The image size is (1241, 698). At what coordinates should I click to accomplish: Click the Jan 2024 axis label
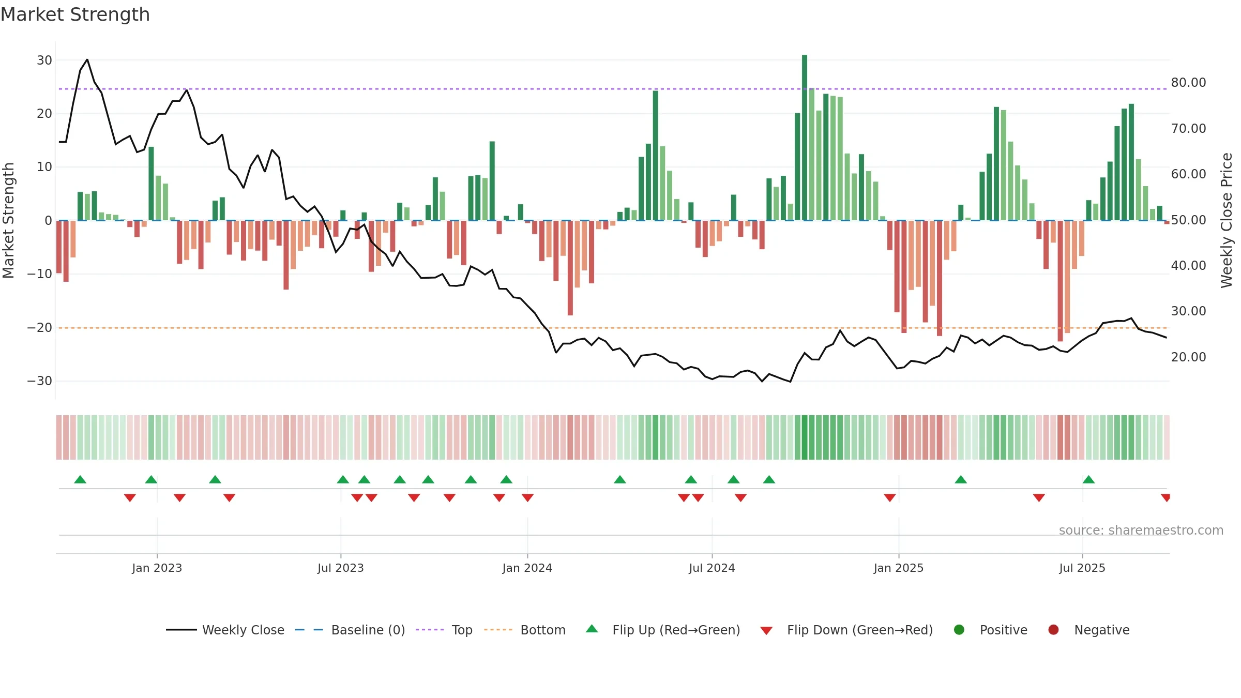tap(527, 568)
